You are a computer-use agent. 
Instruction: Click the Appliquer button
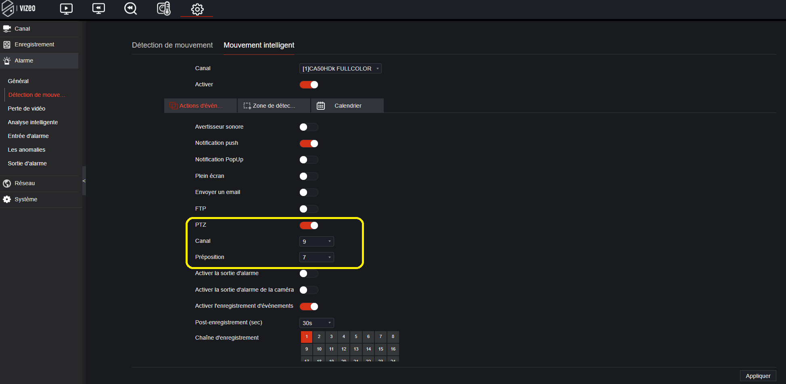tap(758, 376)
